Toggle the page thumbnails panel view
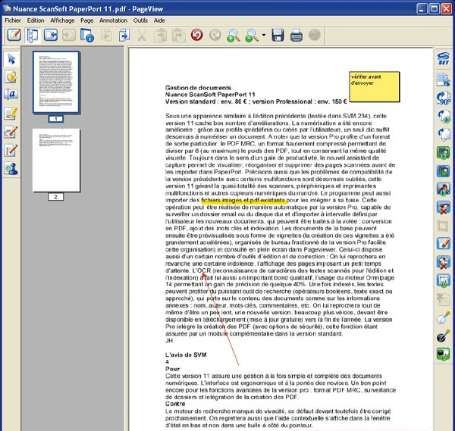The width and height of the screenshot is (455, 431). [33, 35]
